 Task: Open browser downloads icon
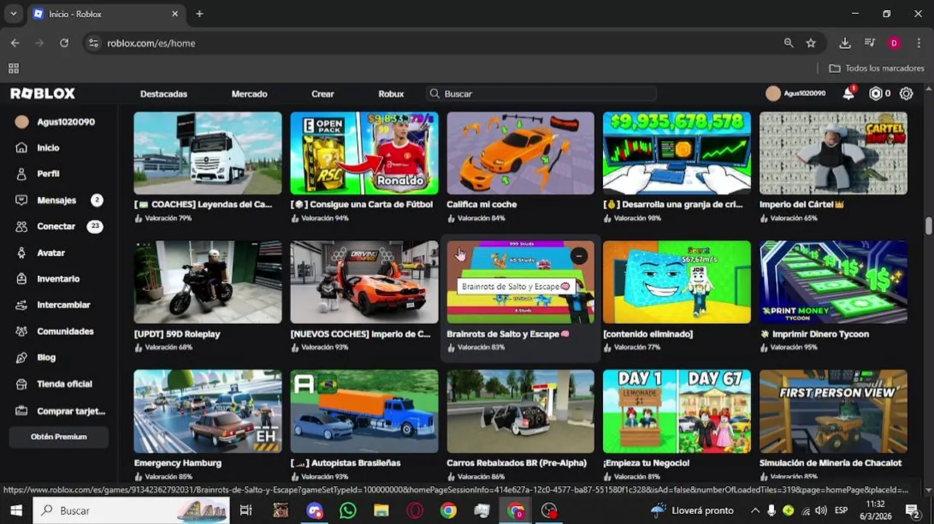coord(845,43)
